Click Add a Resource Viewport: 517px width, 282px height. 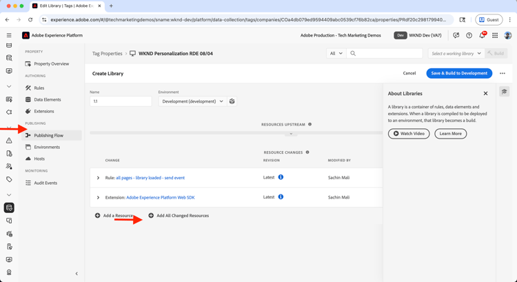[x=114, y=216]
